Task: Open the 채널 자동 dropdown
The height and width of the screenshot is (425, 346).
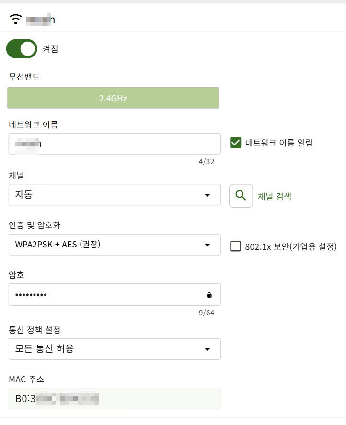Action: click(x=115, y=195)
